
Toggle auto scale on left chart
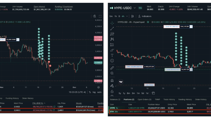[99, 92]
